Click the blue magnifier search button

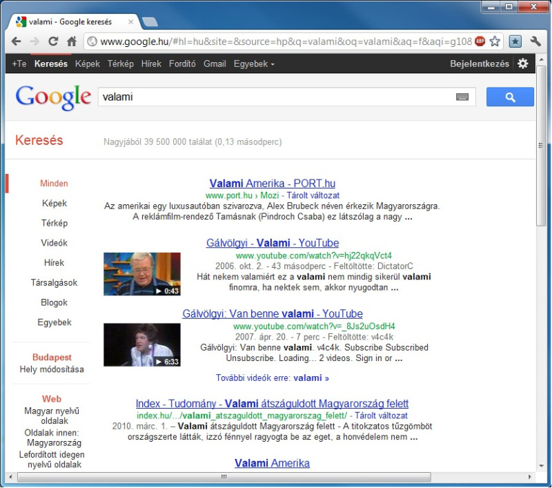click(510, 97)
